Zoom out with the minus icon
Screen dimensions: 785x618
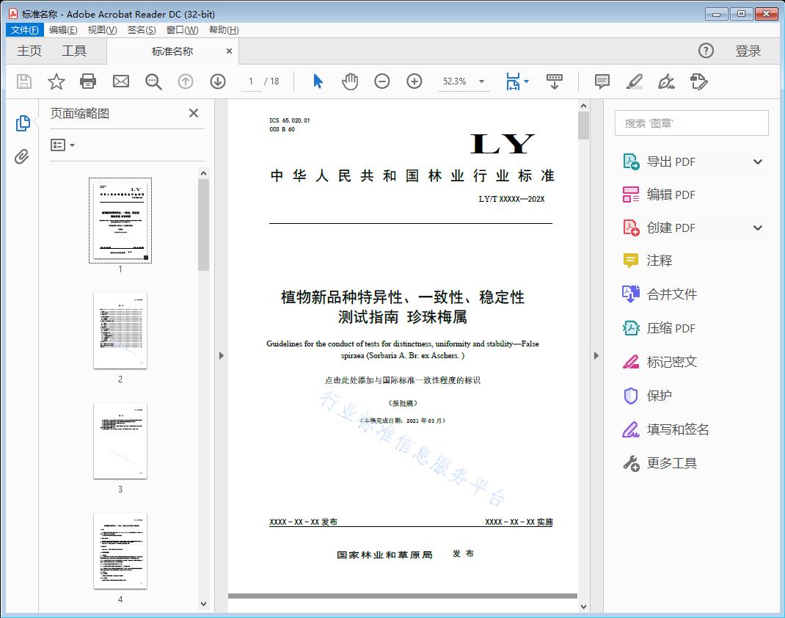point(381,81)
